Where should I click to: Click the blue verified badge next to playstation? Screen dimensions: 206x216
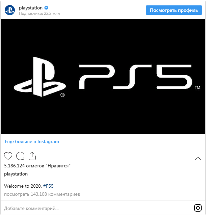pos(46,8)
